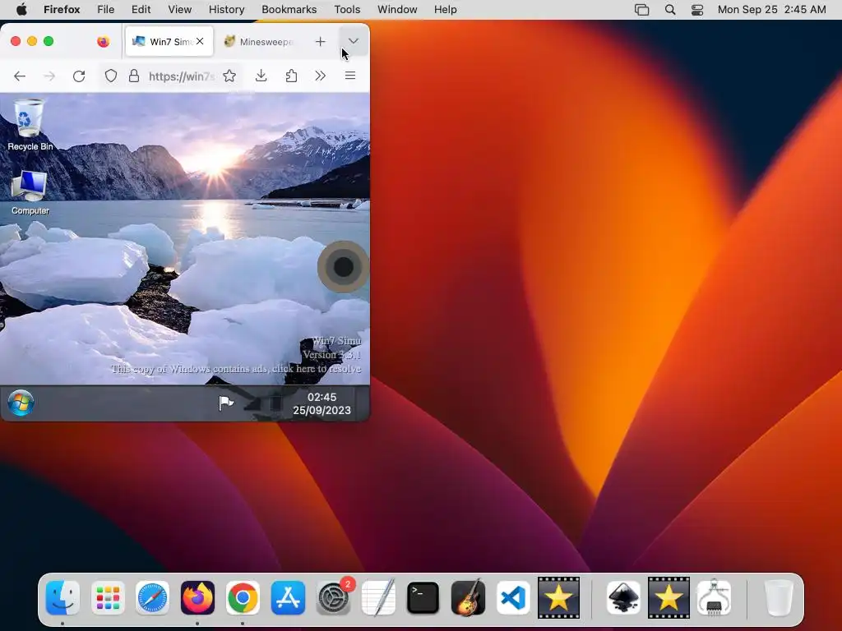The width and height of the screenshot is (842, 631).
Task: Open the View menu
Action: [180, 10]
